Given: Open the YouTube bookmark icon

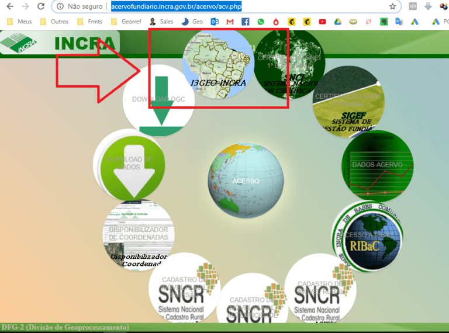Looking at the screenshot, I should click(323, 22).
